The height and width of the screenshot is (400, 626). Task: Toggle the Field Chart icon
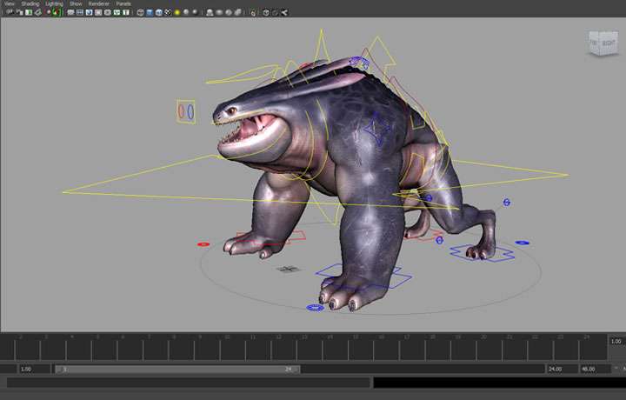click(x=108, y=12)
